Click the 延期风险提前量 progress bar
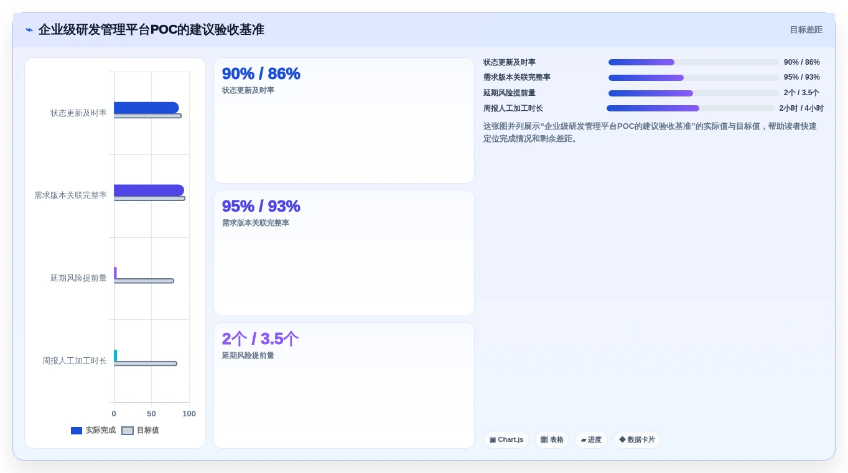 click(x=694, y=93)
